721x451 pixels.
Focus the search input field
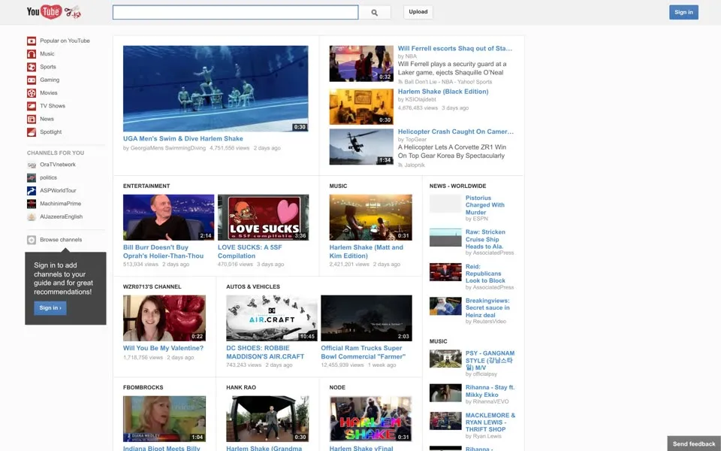(x=235, y=13)
